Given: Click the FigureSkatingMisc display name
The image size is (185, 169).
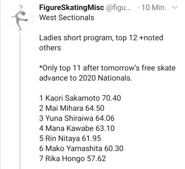Looking at the screenshot, I should (x=72, y=7).
